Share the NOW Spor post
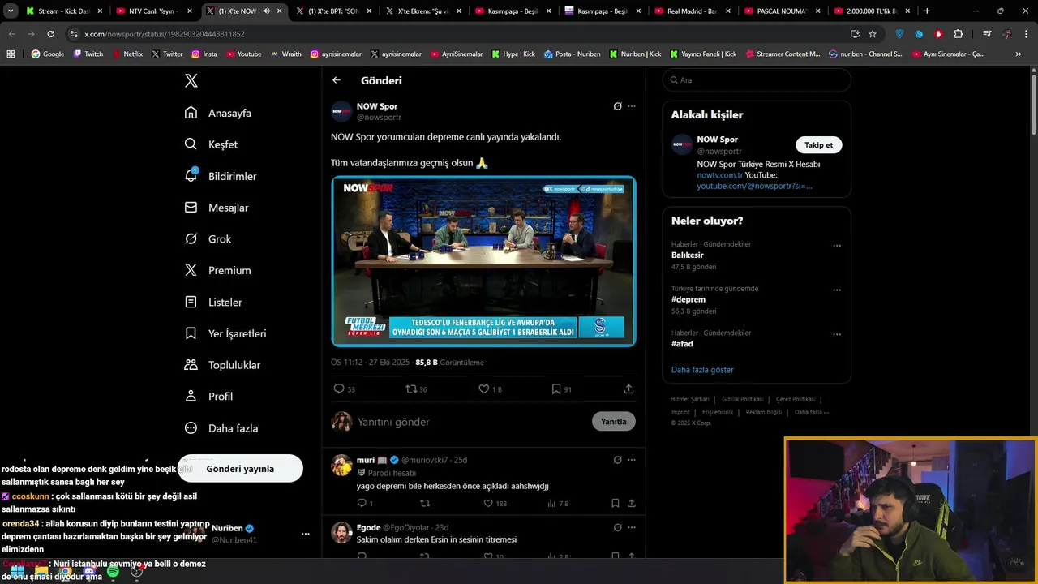Image resolution: width=1038 pixels, height=584 pixels. tap(628, 389)
